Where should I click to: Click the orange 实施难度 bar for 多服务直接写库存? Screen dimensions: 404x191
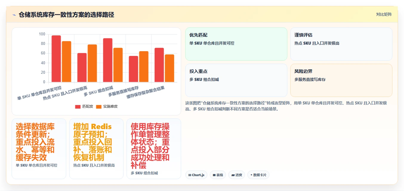point(144,67)
